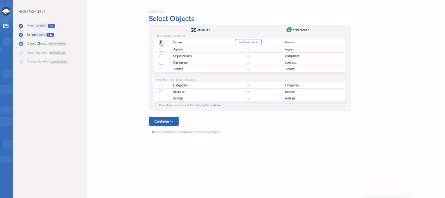The image size is (445, 198).
Task: Open the UFO logo home icon
Action: point(6,11)
